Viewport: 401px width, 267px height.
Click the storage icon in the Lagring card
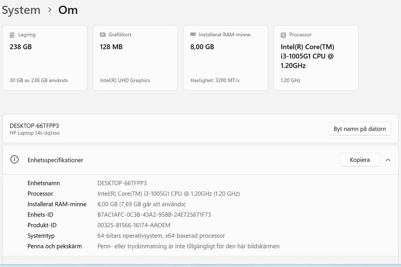click(12, 35)
